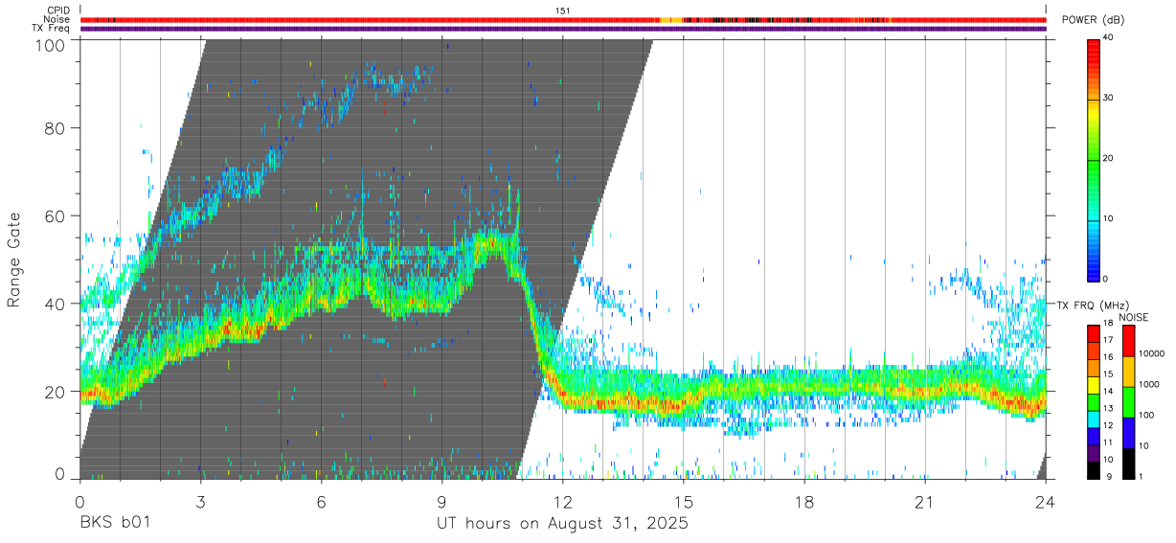Click range gate tick label 60

click(x=55, y=215)
